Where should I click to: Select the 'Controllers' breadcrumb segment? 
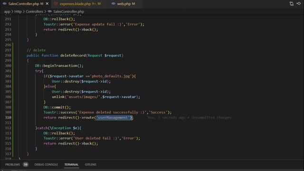click(34, 11)
